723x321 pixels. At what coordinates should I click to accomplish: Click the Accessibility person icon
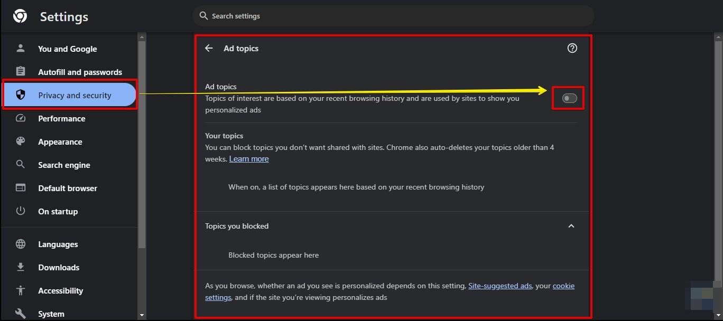(x=21, y=290)
